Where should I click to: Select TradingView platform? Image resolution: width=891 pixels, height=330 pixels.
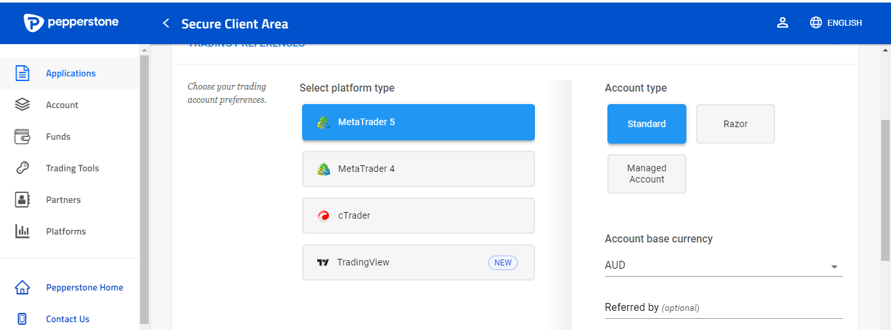click(419, 262)
